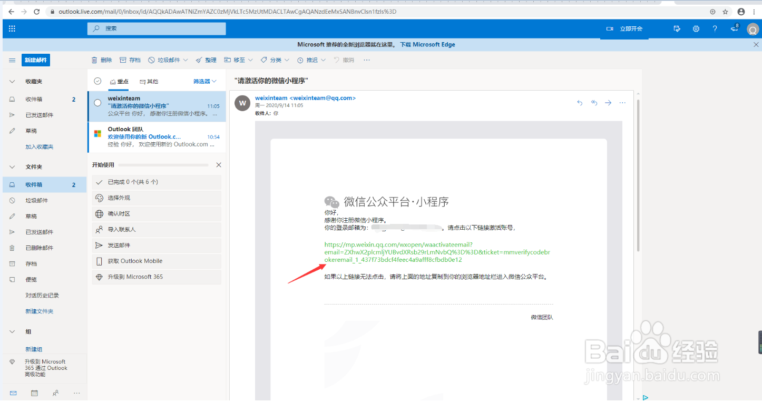
Task: Click 加入收藏夹 add favorite link
Action: tap(40, 146)
